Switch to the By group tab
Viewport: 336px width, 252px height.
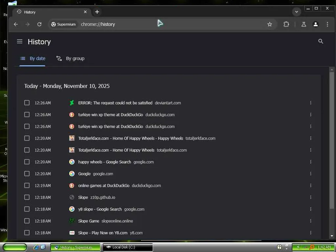coord(70,58)
